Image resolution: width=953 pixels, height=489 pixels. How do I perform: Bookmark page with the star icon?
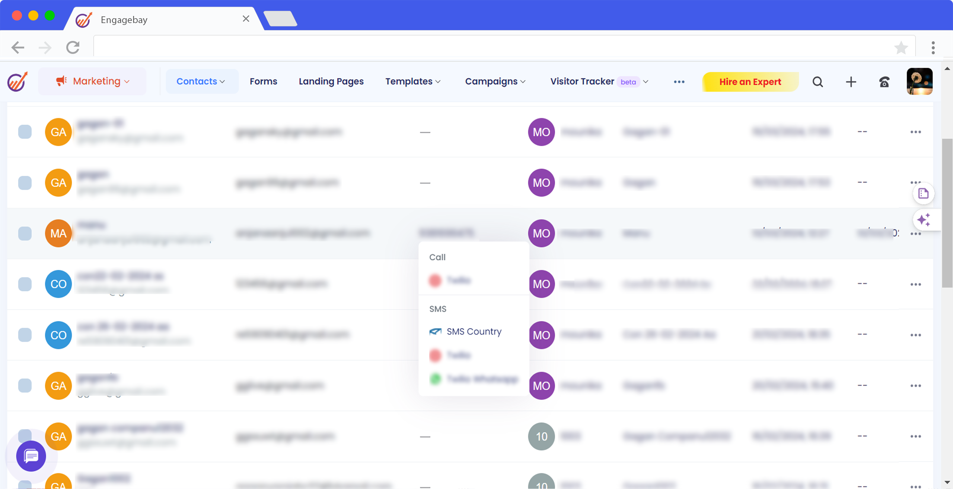901,48
